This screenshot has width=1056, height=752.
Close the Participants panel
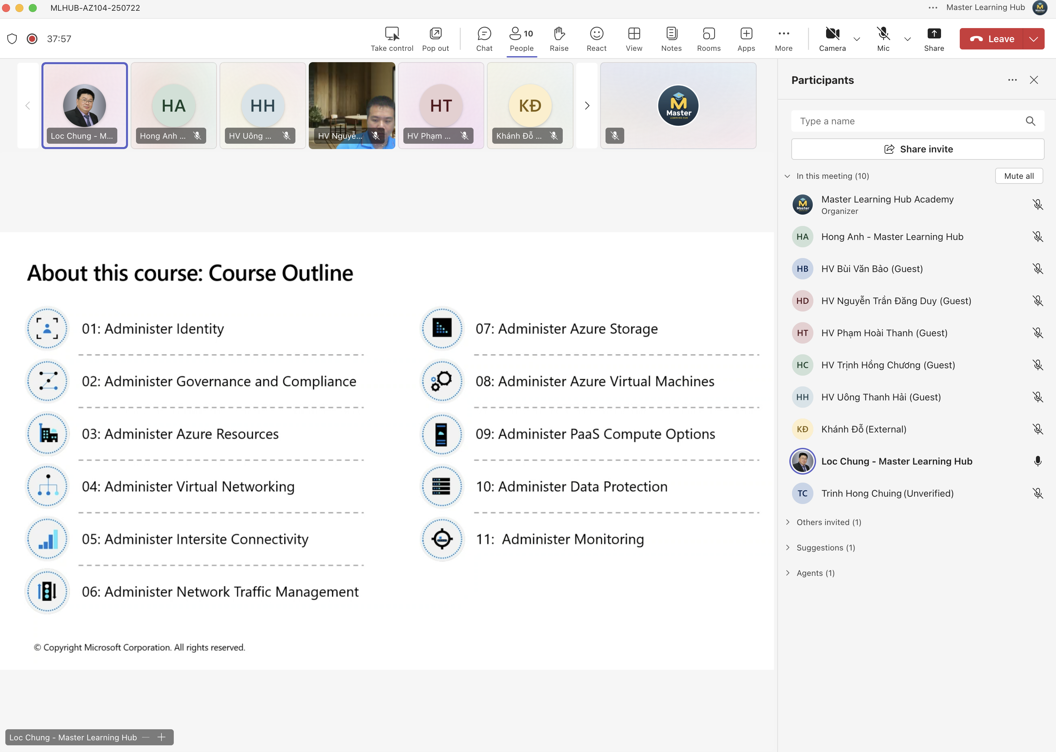point(1034,80)
